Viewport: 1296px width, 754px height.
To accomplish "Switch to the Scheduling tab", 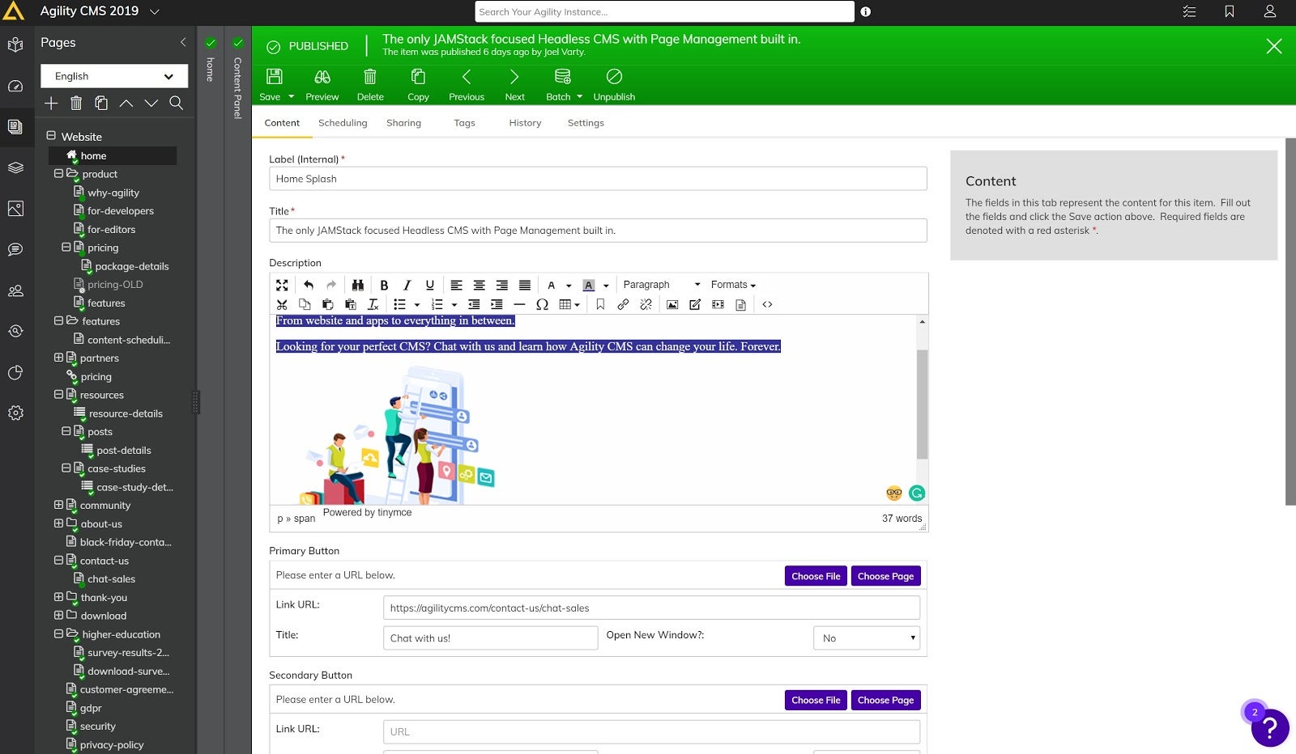I will [x=343, y=123].
